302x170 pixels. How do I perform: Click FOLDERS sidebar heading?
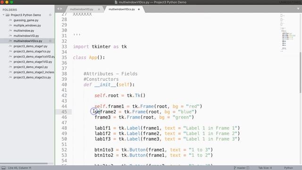click(x=9, y=9)
